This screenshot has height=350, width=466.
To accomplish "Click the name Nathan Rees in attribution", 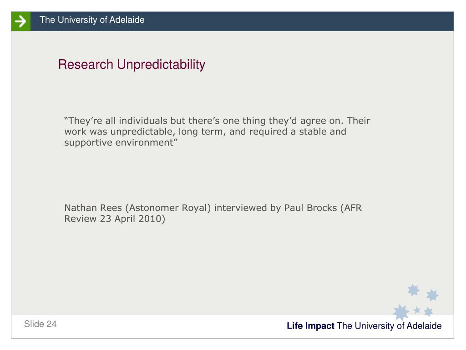I will tap(93, 208).
